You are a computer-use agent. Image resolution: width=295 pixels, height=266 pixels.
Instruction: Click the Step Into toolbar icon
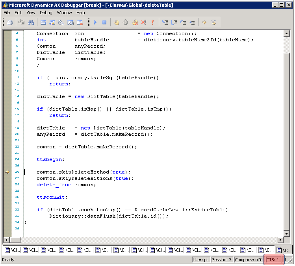[165, 22]
